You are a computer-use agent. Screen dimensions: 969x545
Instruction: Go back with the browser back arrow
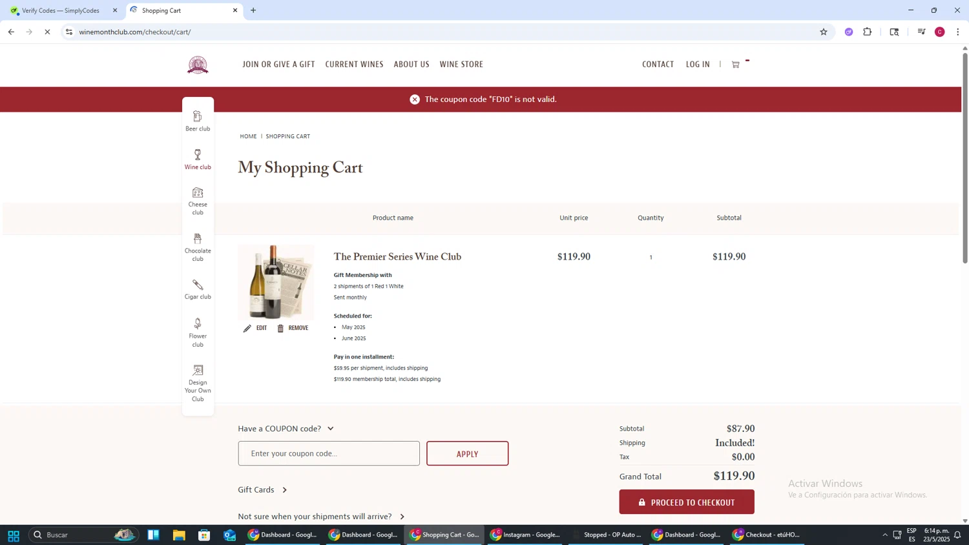pos(11,32)
